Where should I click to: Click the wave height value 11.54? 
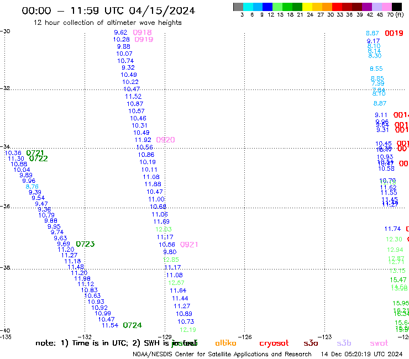point(110,325)
